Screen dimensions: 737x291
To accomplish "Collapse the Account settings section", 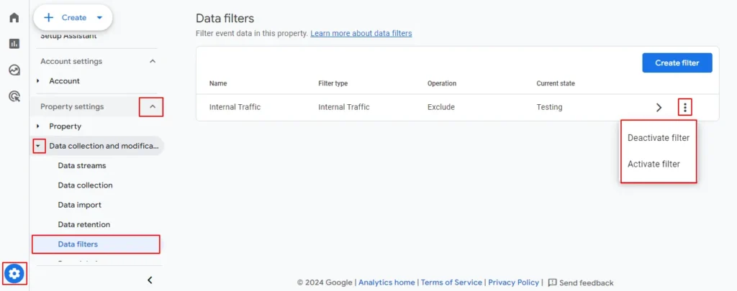I will tap(152, 62).
